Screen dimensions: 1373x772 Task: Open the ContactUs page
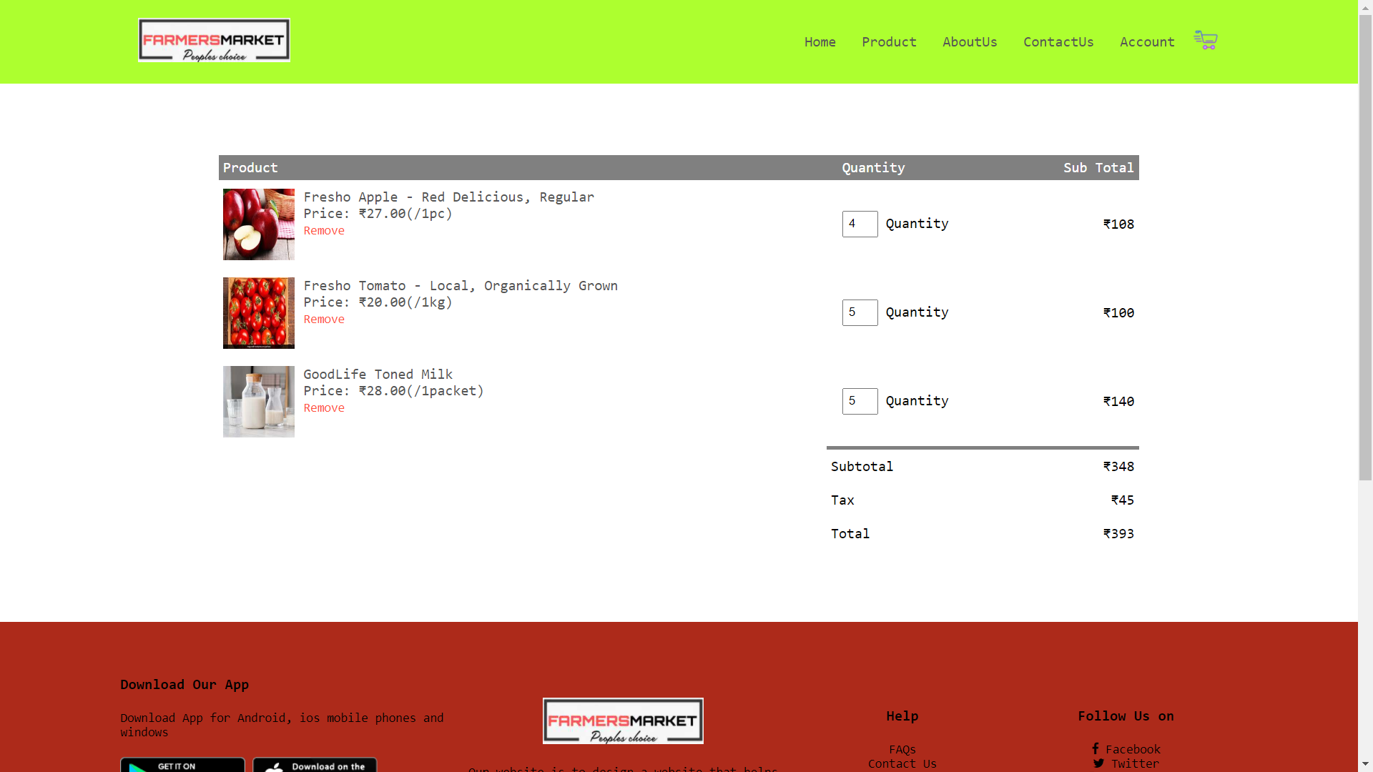pyautogui.click(x=1058, y=41)
